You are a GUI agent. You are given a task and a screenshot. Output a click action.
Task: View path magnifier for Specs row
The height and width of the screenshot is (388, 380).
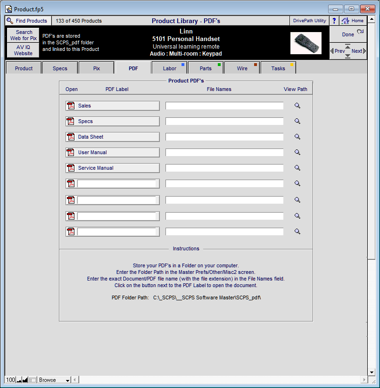297,121
